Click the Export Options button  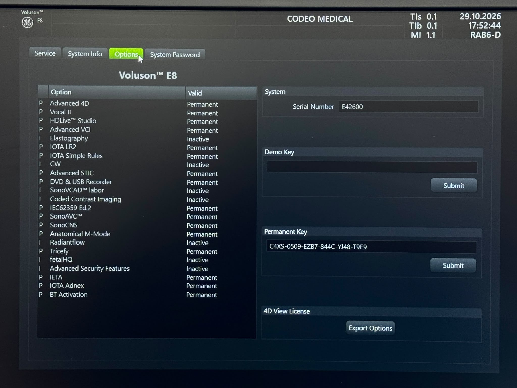pos(370,328)
